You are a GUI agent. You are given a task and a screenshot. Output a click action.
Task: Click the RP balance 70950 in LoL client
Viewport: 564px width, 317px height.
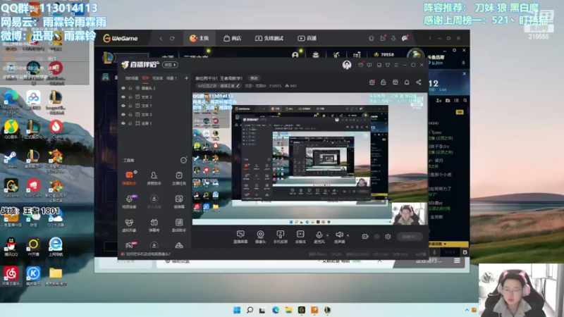click(384, 55)
